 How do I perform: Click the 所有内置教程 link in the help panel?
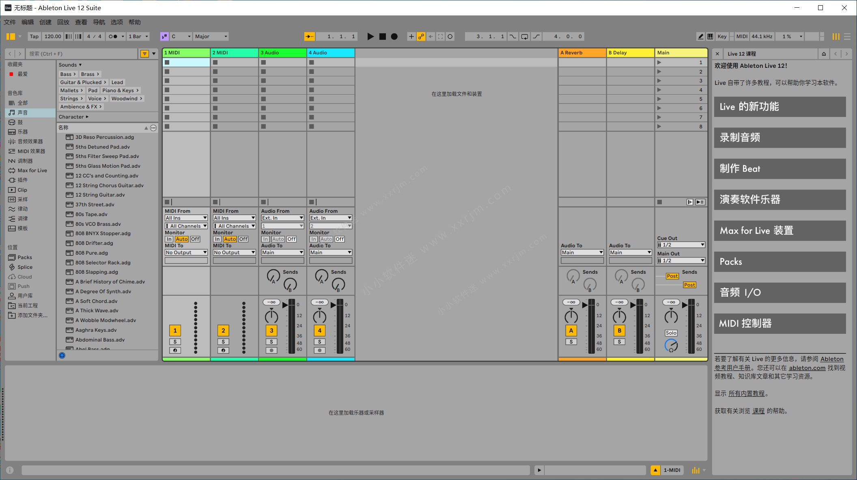(746, 393)
